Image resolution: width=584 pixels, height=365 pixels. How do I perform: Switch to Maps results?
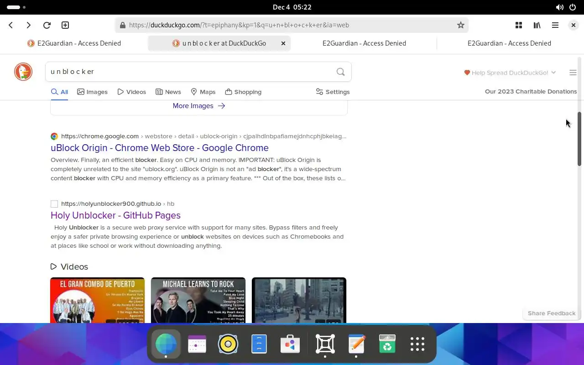(x=203, y=92)
